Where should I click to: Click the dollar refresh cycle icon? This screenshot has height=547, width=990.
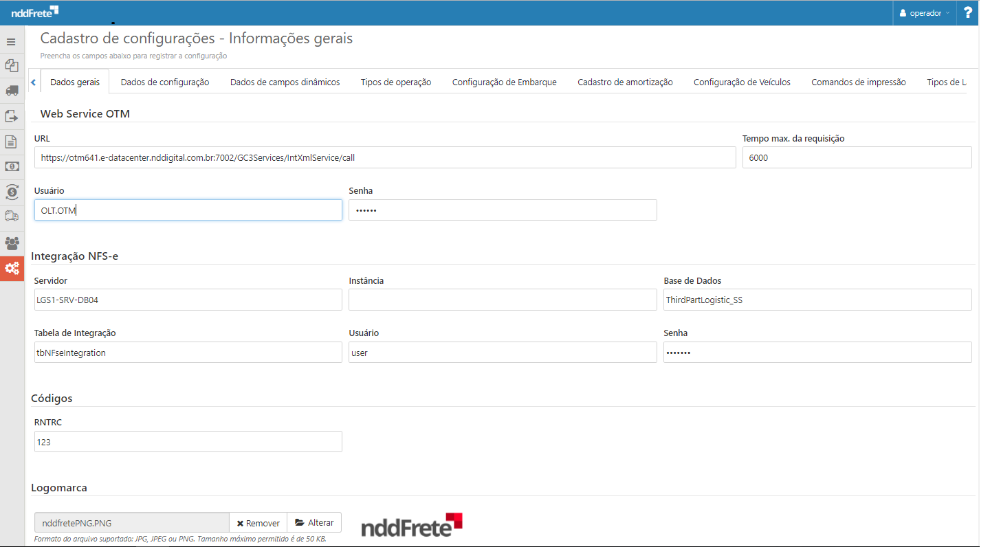pyautogui.click(x=12, y=192)
